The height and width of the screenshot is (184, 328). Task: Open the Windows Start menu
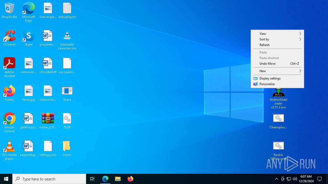pyautogui.click(x=6, y=179)
